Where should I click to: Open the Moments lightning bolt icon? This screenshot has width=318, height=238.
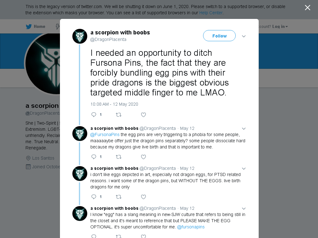(x=57, y=27)
